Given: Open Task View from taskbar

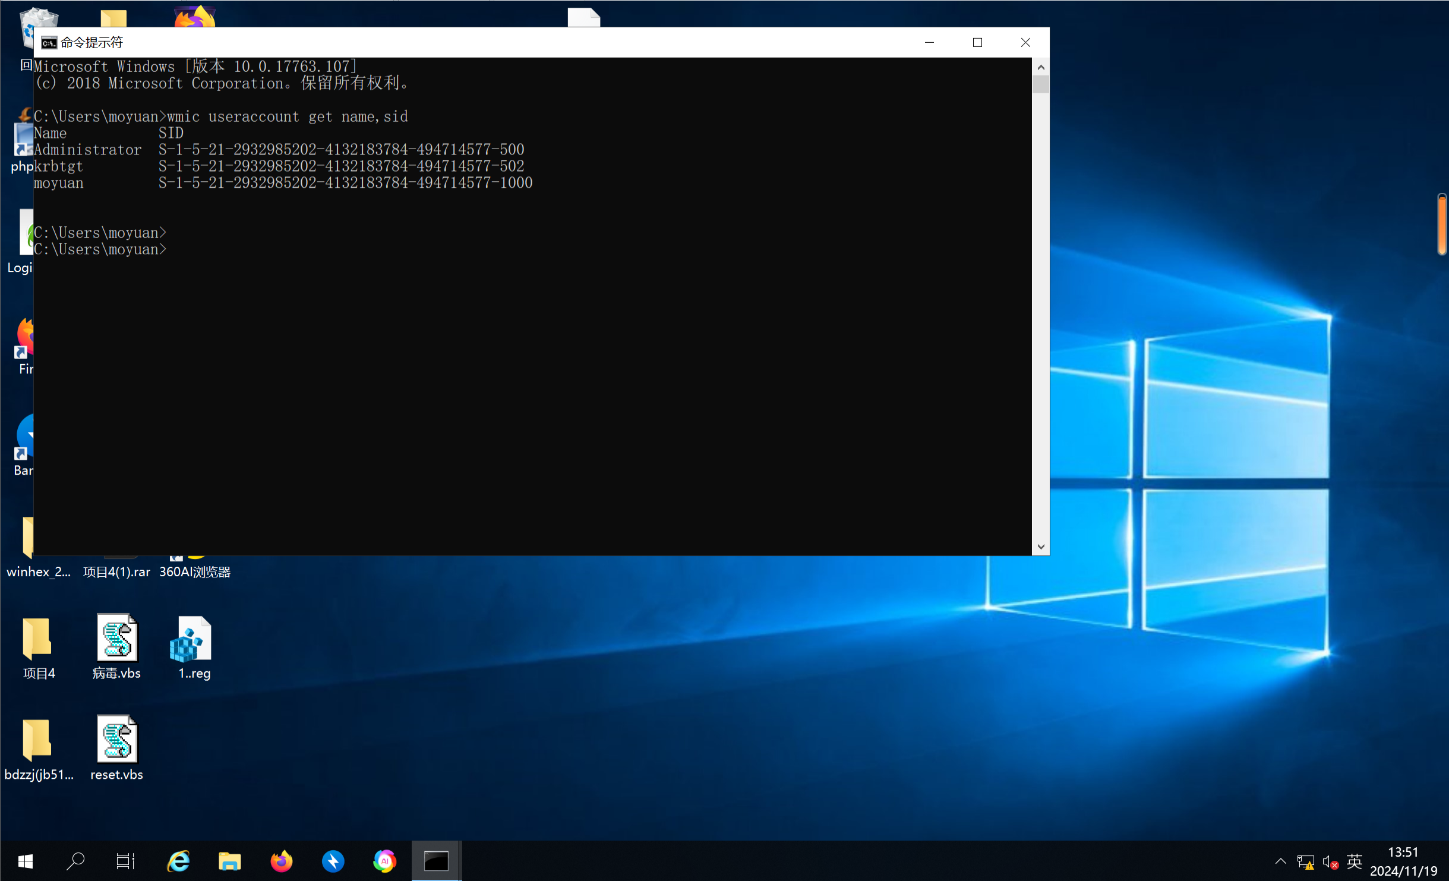Looking at the screenshot, I should [x=125, y=861].
